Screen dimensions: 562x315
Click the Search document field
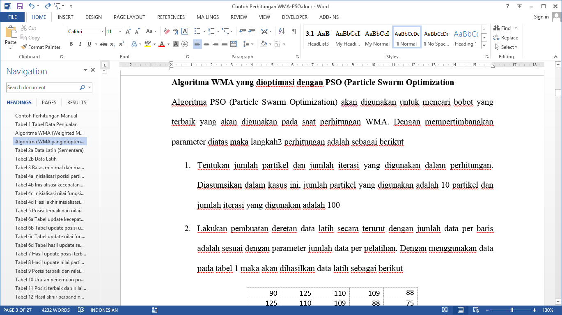[42, 87]
